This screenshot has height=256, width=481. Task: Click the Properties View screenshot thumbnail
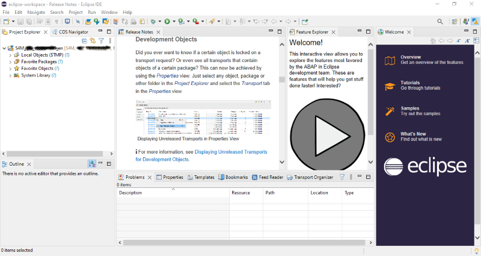203,117
